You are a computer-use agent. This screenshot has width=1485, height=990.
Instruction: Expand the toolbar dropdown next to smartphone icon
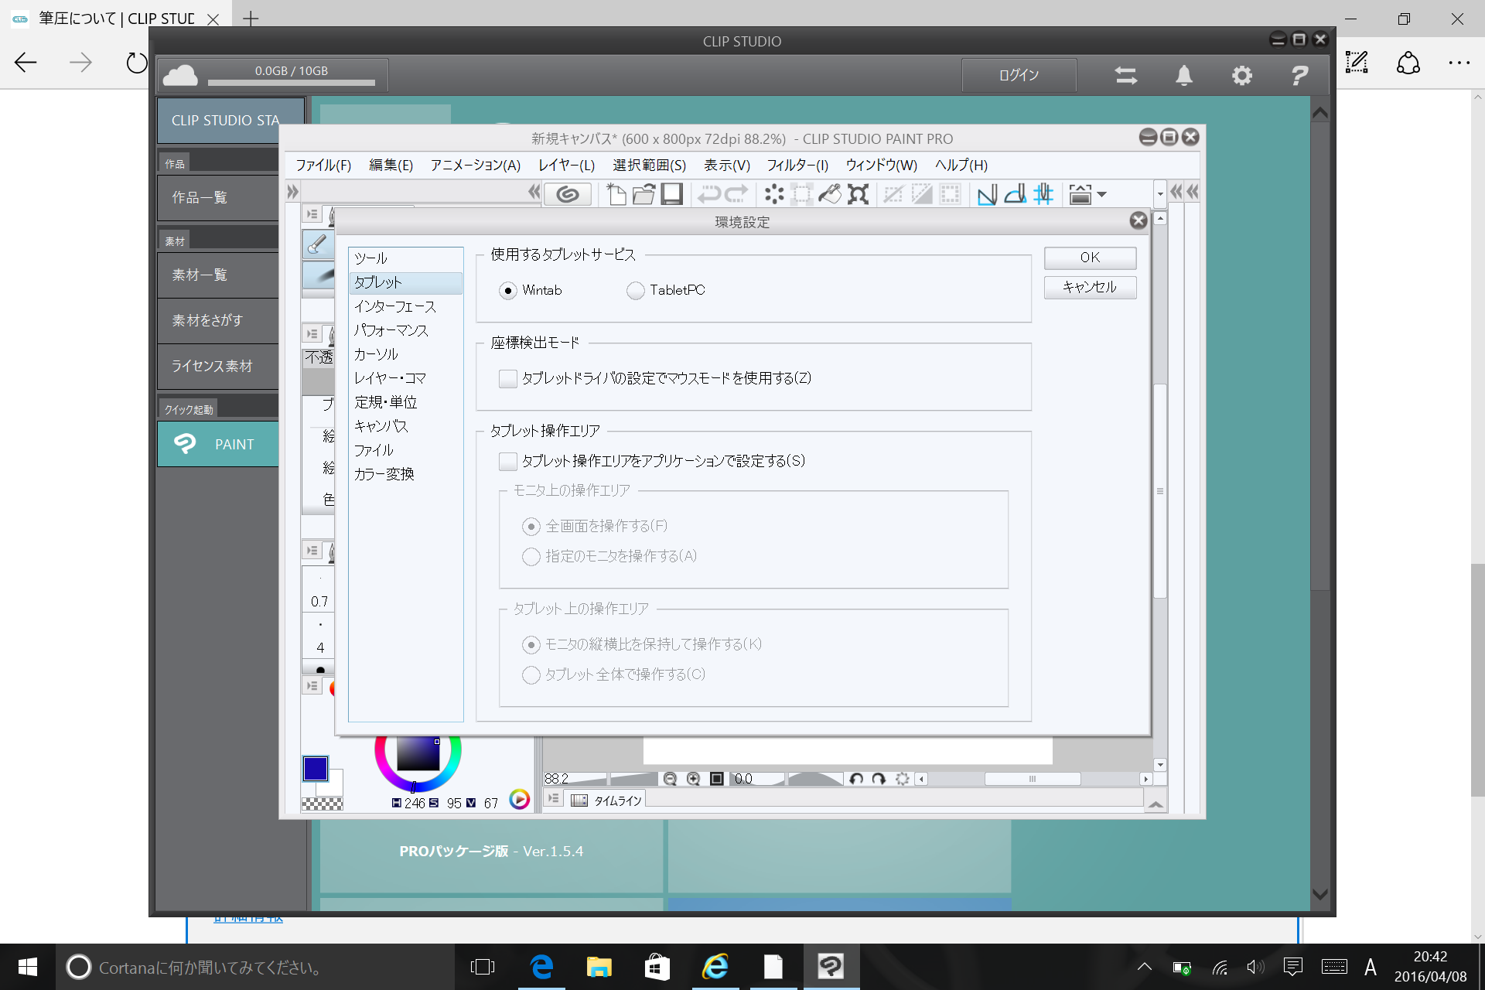click(1102, 194)
